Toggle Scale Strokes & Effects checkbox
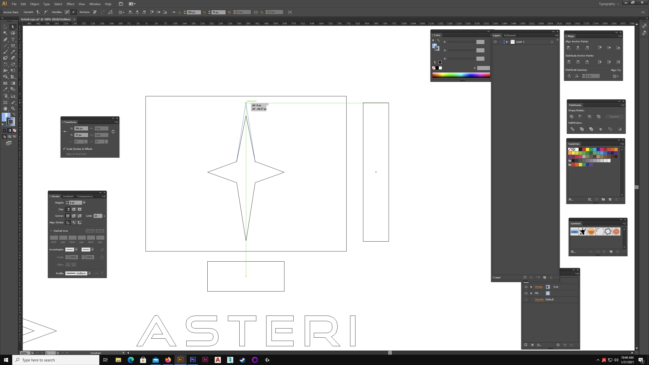The height and width of the screenshot is (365, 649). coord(64,149)
